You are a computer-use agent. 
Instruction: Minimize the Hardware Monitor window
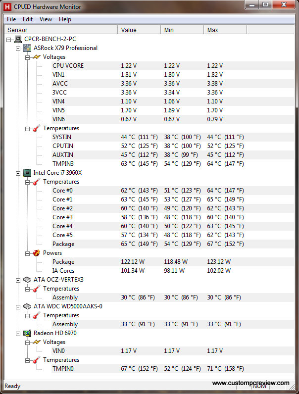coord(252,5)
